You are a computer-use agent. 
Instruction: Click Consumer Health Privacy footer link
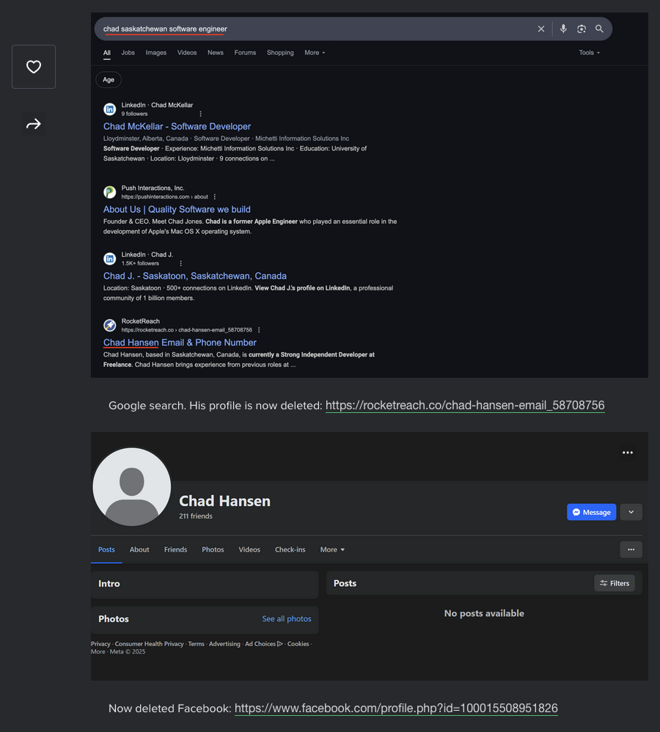tap(150, 644)
